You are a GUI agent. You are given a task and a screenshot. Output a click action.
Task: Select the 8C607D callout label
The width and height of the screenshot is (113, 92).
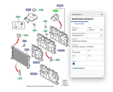[34, 74]
